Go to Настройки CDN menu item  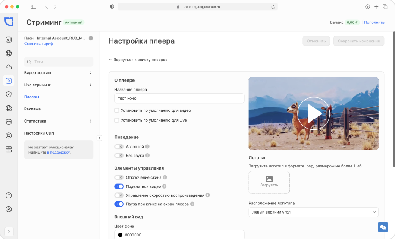point(39,133)
